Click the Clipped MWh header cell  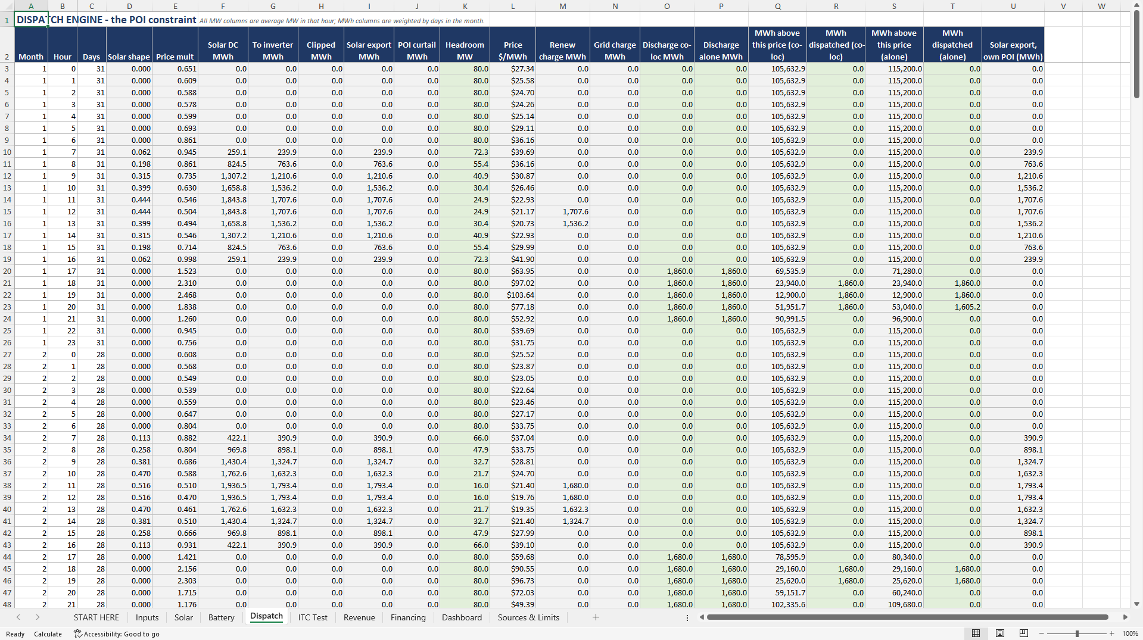[321, 45]
